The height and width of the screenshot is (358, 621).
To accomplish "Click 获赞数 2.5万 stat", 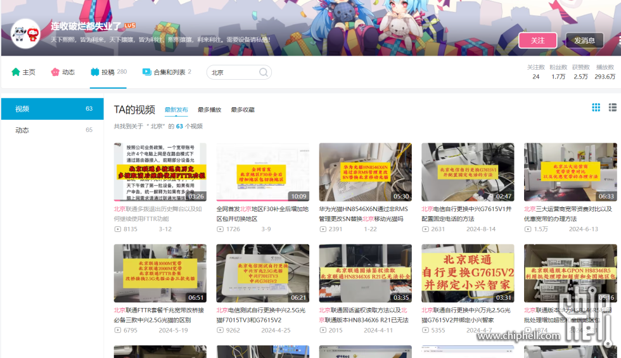I will click(x=580, y=72).
